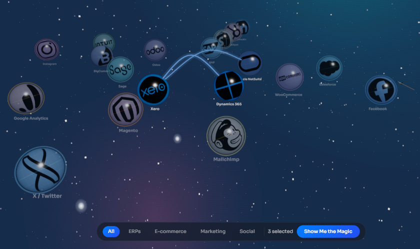Screen dimensions: 420x249
Task: Click the "SAP" label text
Action: [x=211, y=62]
